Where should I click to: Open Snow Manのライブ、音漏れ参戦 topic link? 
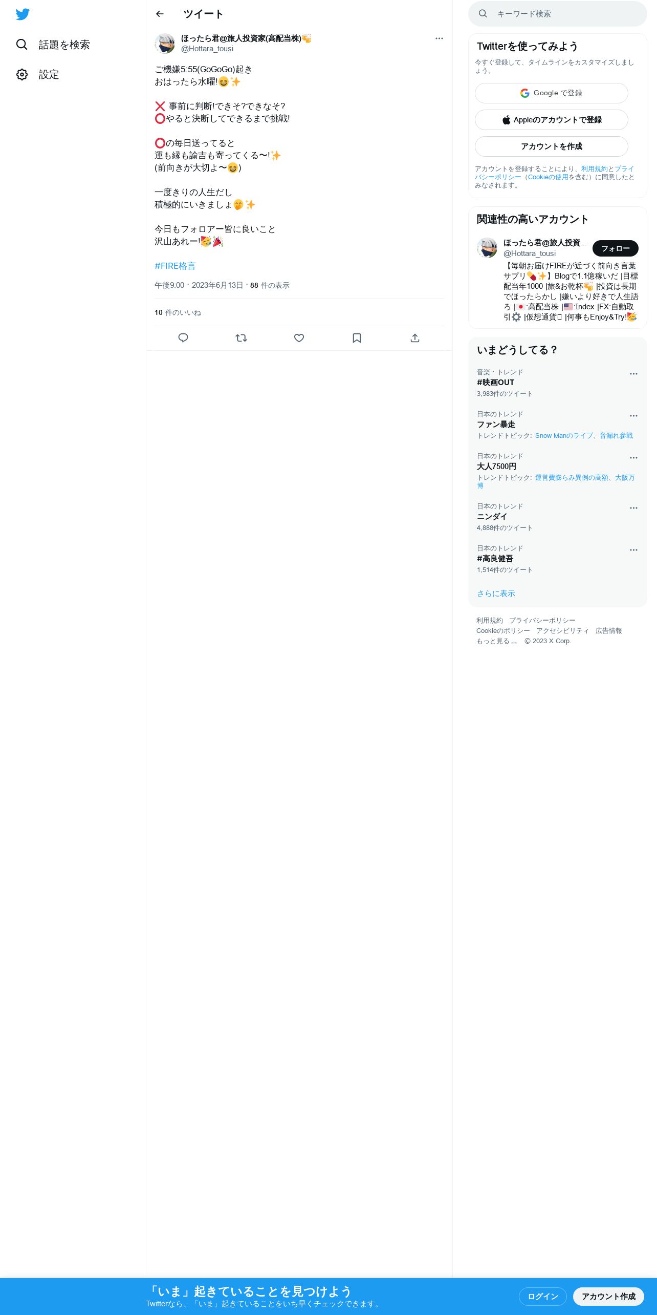pyautogui.click(x=584, y=436)
